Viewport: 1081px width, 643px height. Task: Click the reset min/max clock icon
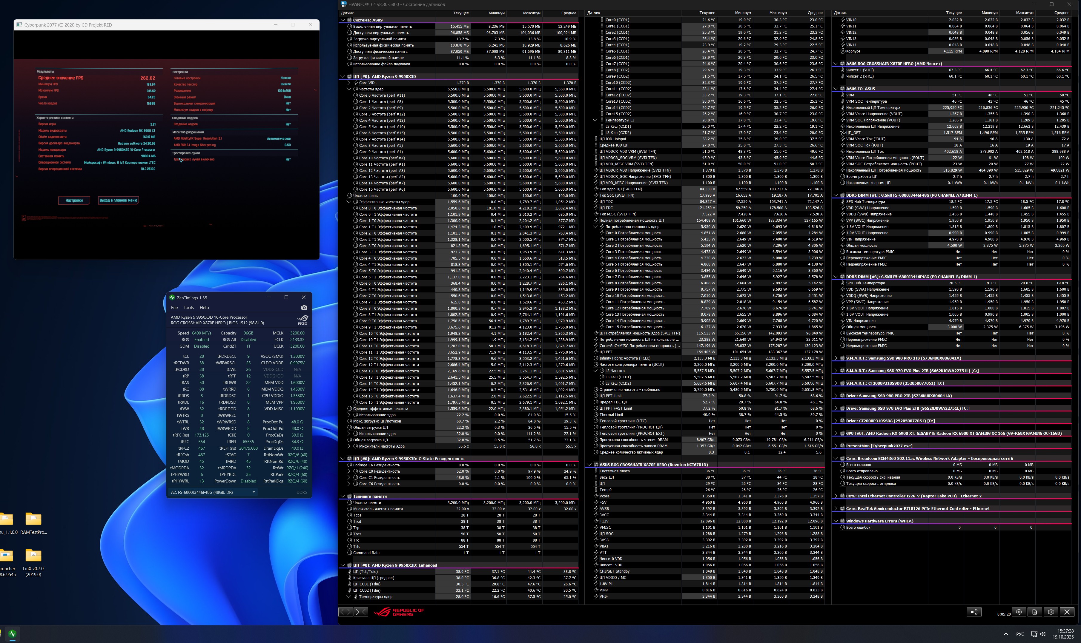pos(1019,612)
